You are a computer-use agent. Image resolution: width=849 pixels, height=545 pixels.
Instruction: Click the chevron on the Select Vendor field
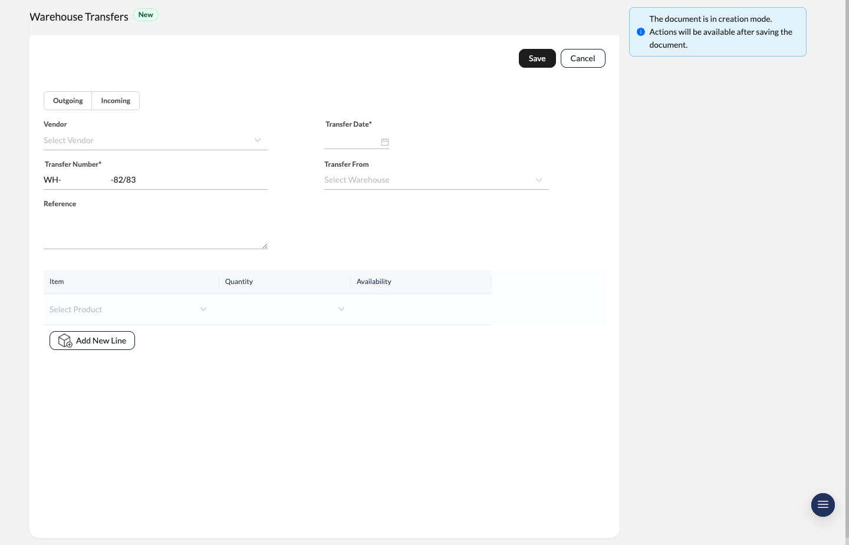pos(258,140)
